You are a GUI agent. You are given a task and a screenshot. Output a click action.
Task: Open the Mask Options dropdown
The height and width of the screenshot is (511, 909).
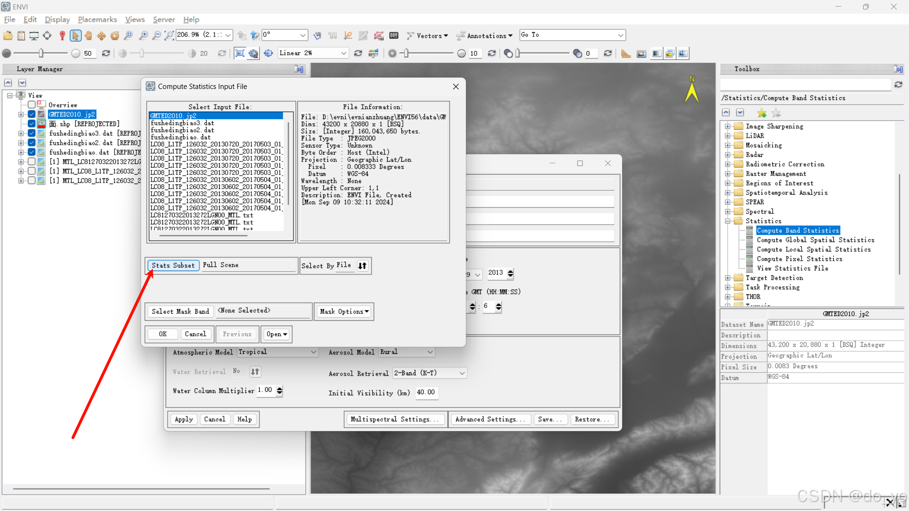(x=344, y=311)
